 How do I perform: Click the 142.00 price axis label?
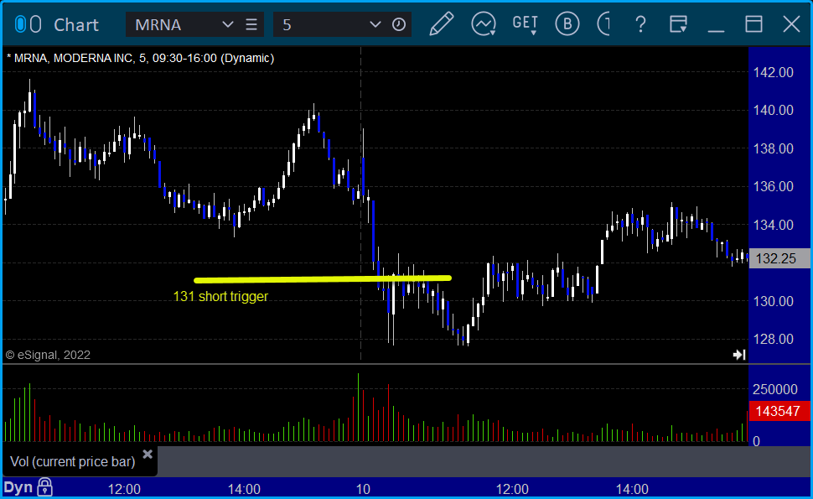773,72
